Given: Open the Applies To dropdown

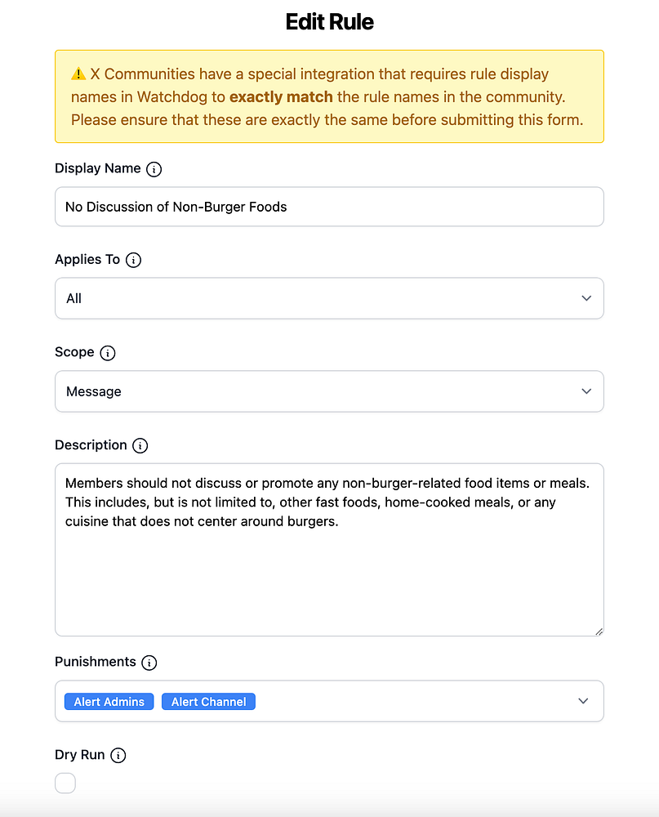Looking at the screenshot, I should click(329, 298).
